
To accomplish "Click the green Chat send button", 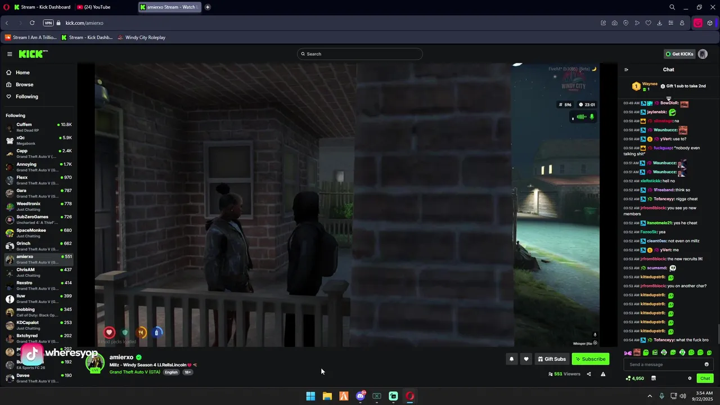I will click(705, 379).
